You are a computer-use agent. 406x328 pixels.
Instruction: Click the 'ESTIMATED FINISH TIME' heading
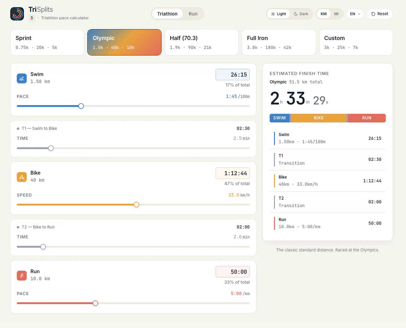click(299, 73)
